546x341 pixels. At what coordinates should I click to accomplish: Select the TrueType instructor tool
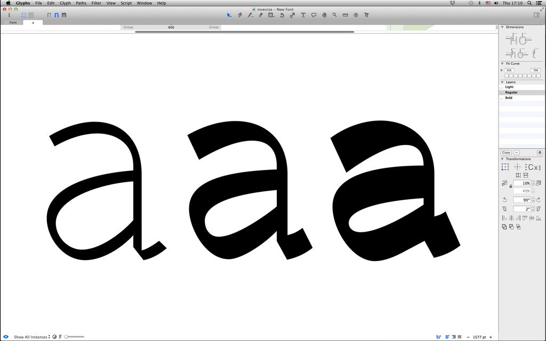point(366,15)
